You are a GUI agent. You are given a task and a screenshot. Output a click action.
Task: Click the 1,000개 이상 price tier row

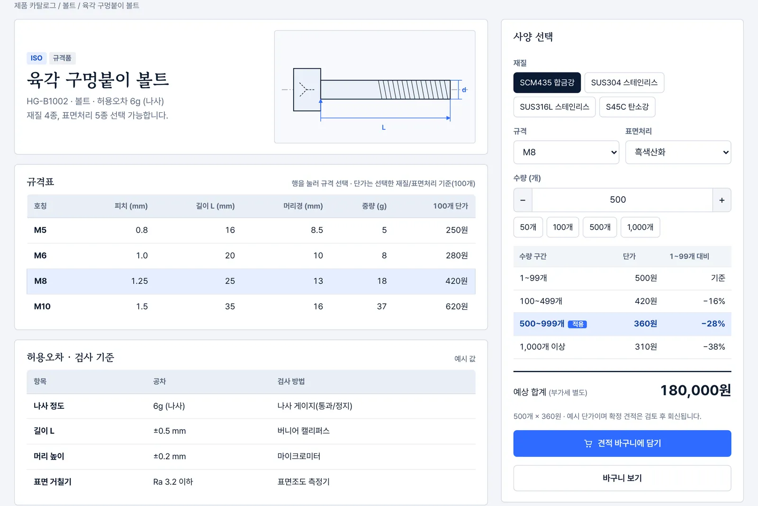[622, 347]
